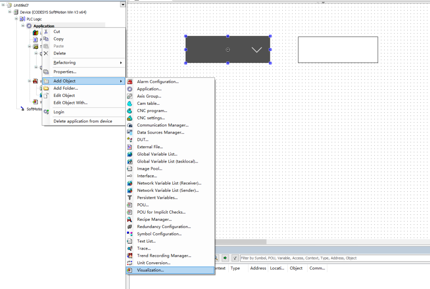Click the CNC program icon
The width and height of the screenshot is (430, 289).
130,111
